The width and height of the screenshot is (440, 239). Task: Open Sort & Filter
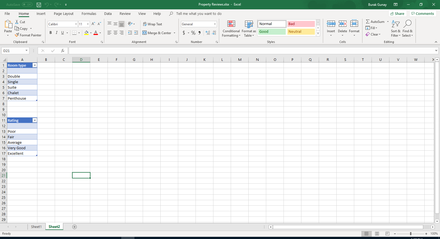[x=396, y=29]
